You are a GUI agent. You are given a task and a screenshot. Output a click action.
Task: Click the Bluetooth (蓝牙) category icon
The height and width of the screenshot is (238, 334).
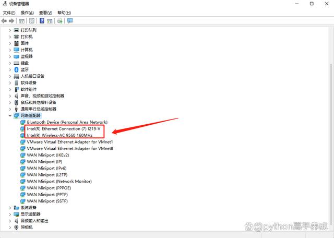pos(16,69)
